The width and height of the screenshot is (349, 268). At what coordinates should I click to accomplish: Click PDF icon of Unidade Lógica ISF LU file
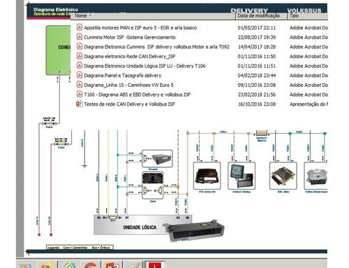click(80, 66)
